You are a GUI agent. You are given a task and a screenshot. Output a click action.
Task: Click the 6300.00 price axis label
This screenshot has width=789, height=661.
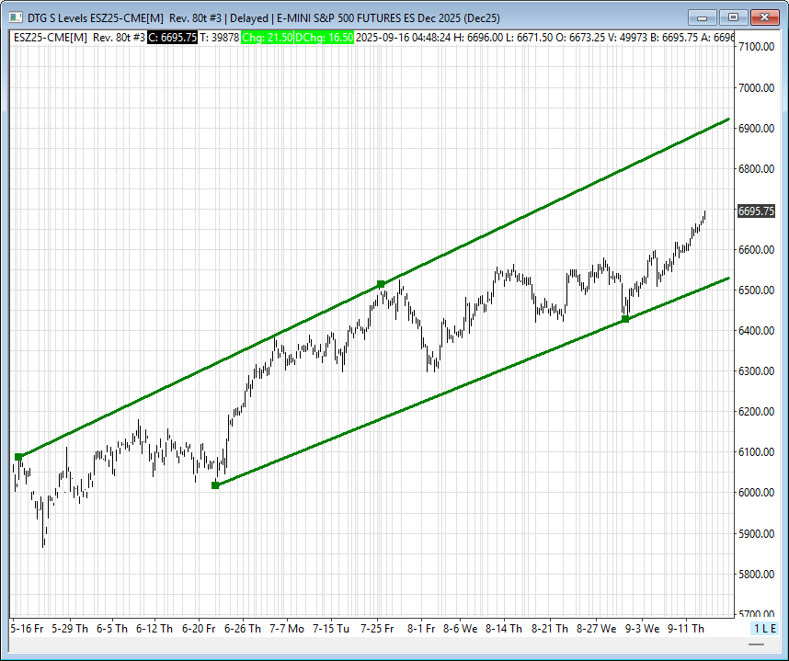[756, 370]
